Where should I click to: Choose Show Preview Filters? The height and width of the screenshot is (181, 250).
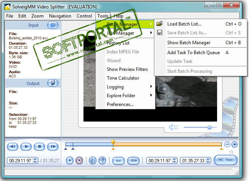(x=125, y=69)
